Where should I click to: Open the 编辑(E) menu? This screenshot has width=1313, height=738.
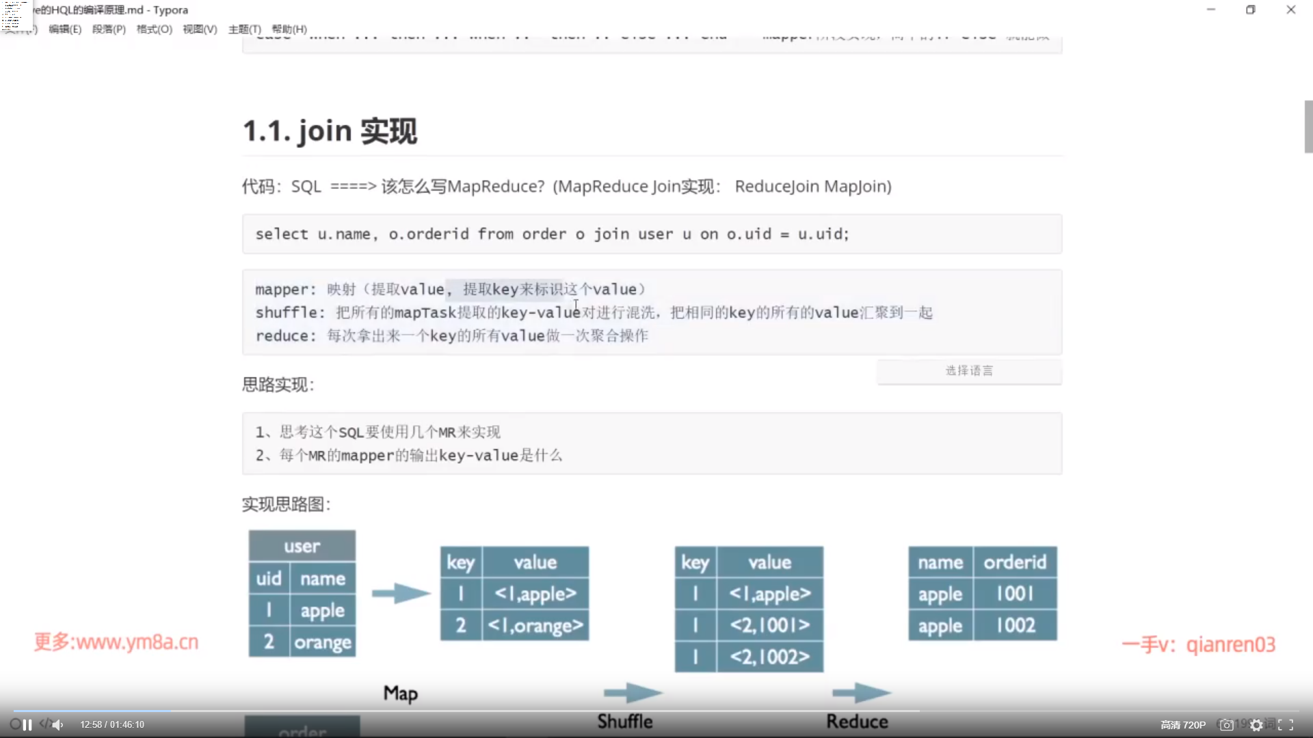(65, 29)
